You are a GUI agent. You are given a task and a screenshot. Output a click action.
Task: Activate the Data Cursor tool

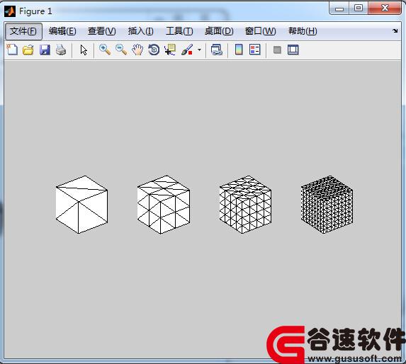(170, 50)
